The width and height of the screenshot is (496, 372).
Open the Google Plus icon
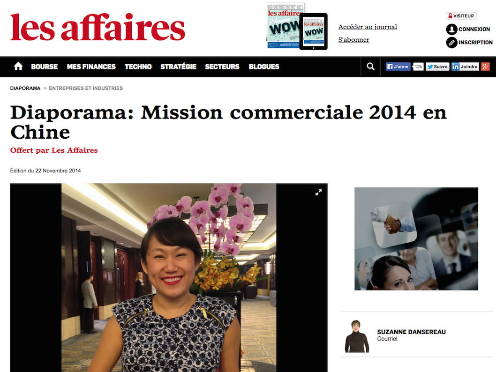[486, 67]
